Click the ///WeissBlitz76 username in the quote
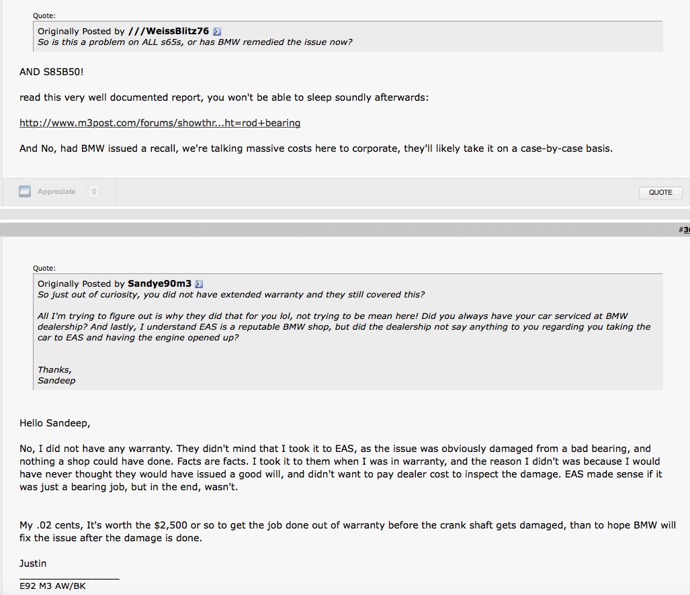 [168, 32]
